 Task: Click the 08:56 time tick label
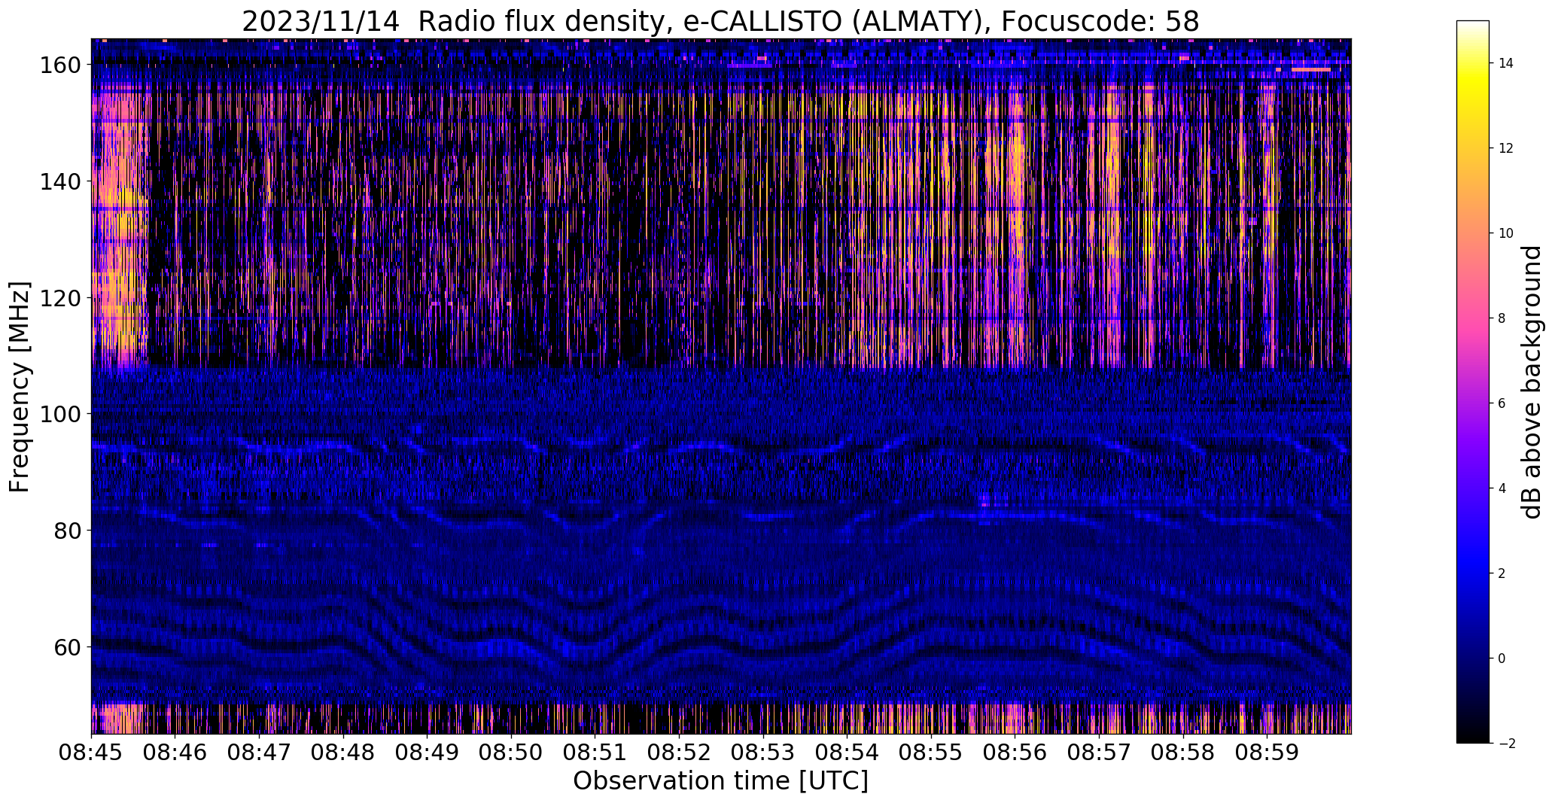click(1015, 752)
